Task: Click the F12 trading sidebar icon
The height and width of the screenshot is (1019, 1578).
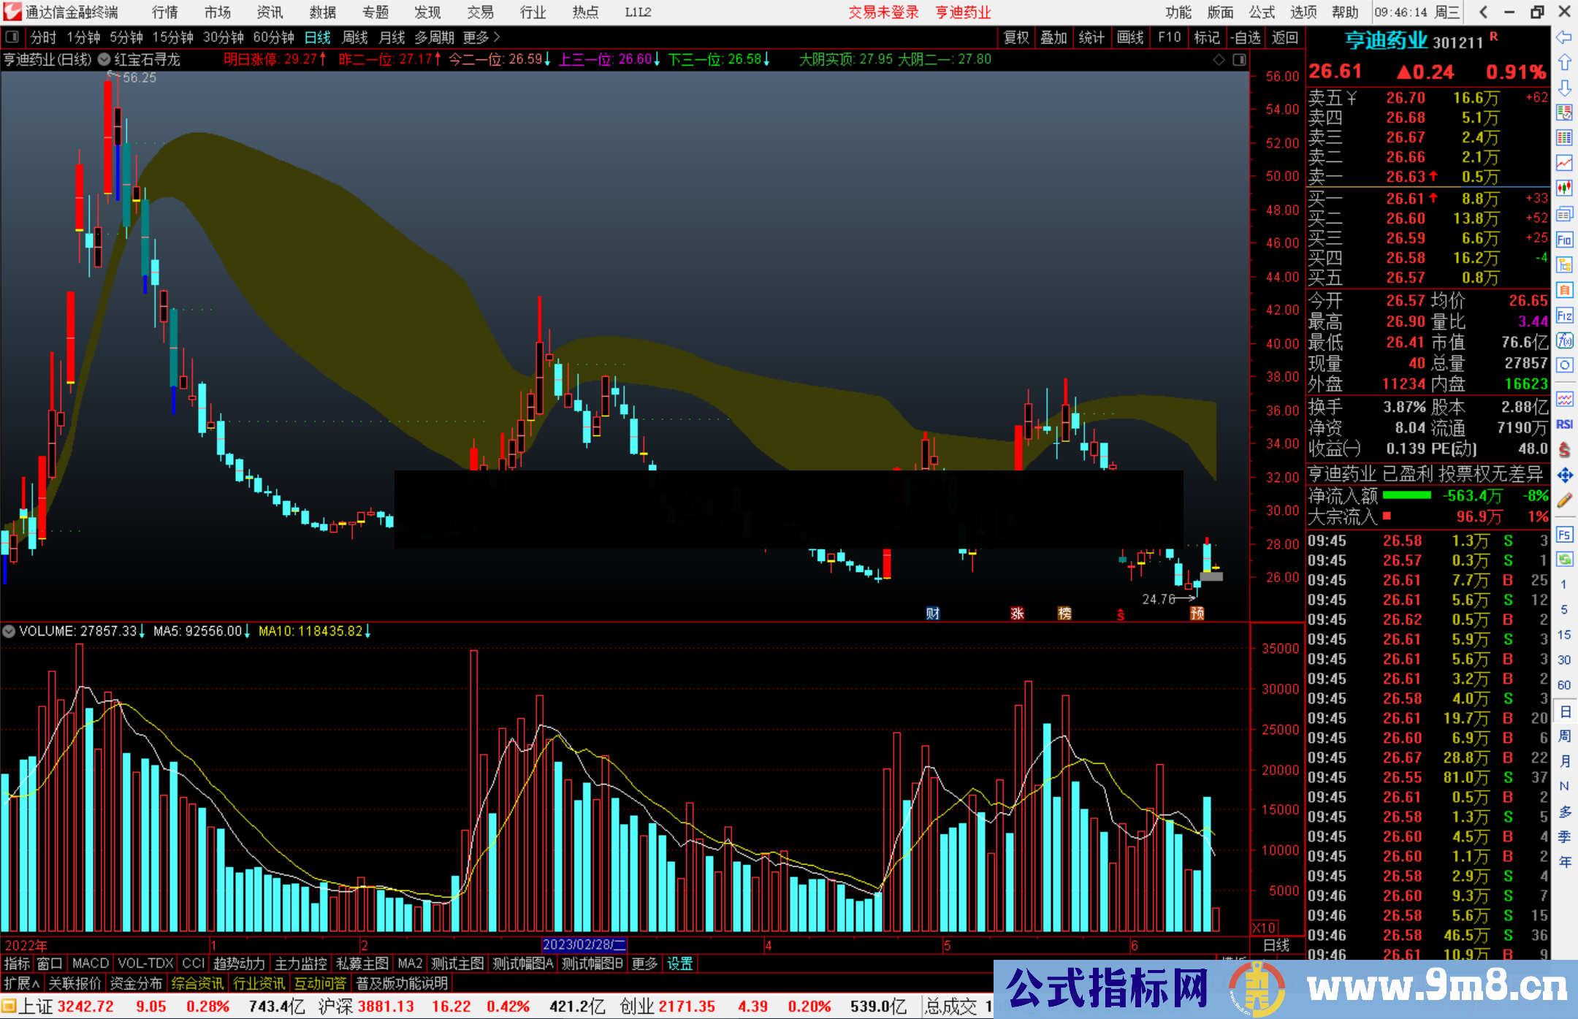Action: pyautogui.click(x=1564, y=316)
